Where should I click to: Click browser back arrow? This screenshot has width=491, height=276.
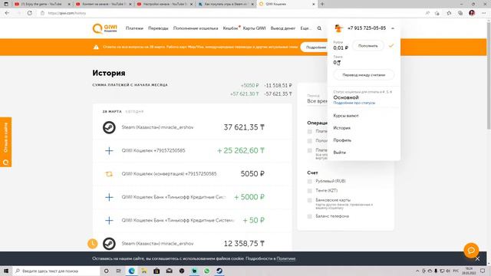pos(7,13)
